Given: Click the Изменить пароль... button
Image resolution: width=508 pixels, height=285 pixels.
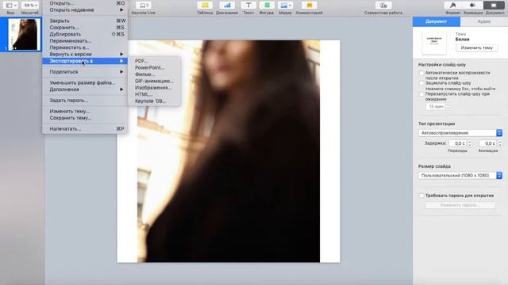Looking at the screenshot, I should pos(460,205).
